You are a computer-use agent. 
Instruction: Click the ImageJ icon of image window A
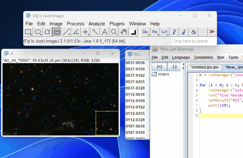click(6, 53)
